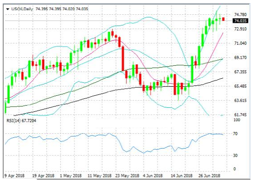The width and height of the screenshot is (254, 183).
Task: Click the 23 May 2018 date label
Action: click(x=127, y=176)
